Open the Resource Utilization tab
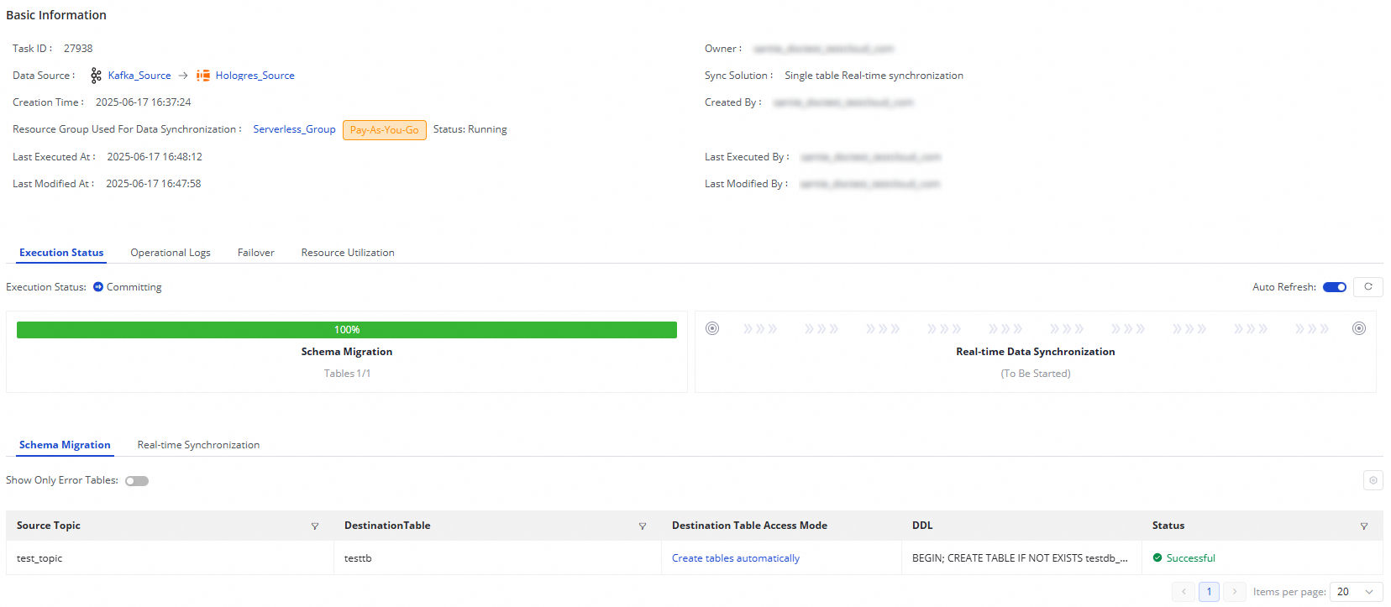1391x607 pixels. [x=348, y=253]
